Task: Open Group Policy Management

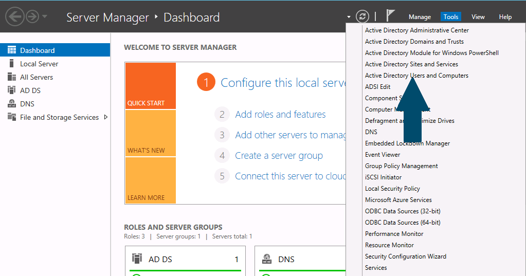Action: 401,166
